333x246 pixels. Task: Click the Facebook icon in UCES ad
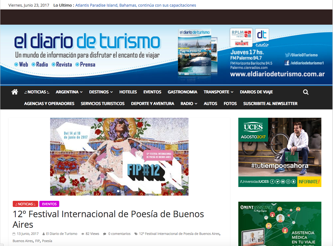(x=272, y=182)
